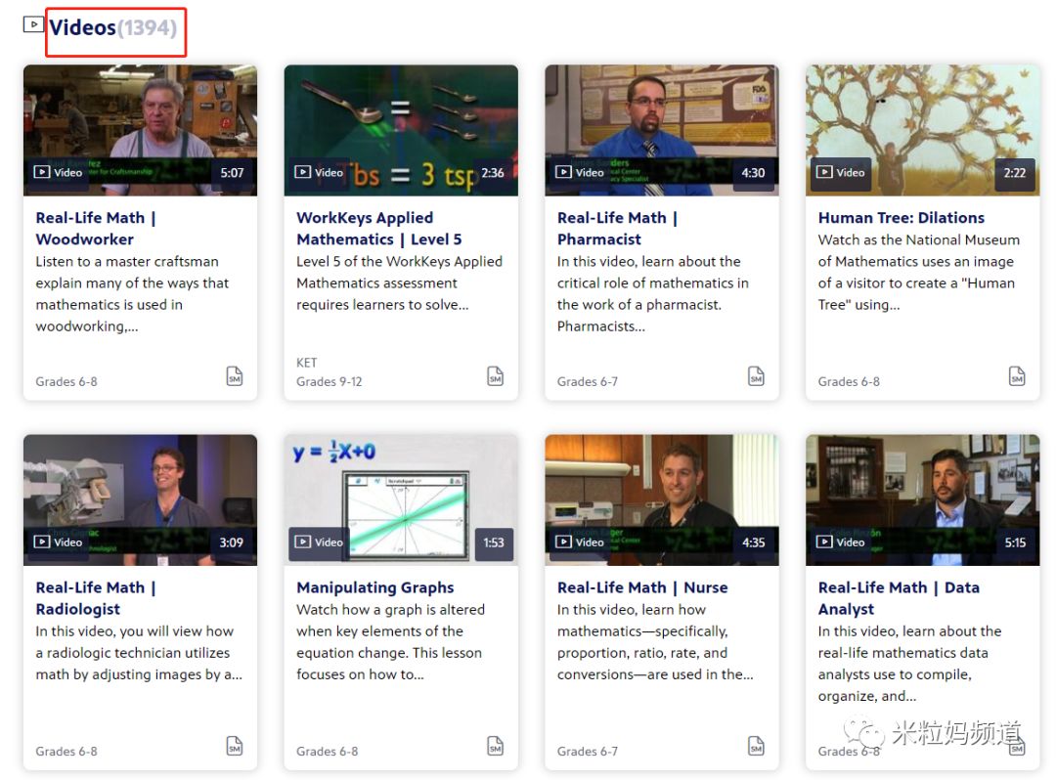Click support materials icon on WorkKeys Level 5 card

[495, 376]
